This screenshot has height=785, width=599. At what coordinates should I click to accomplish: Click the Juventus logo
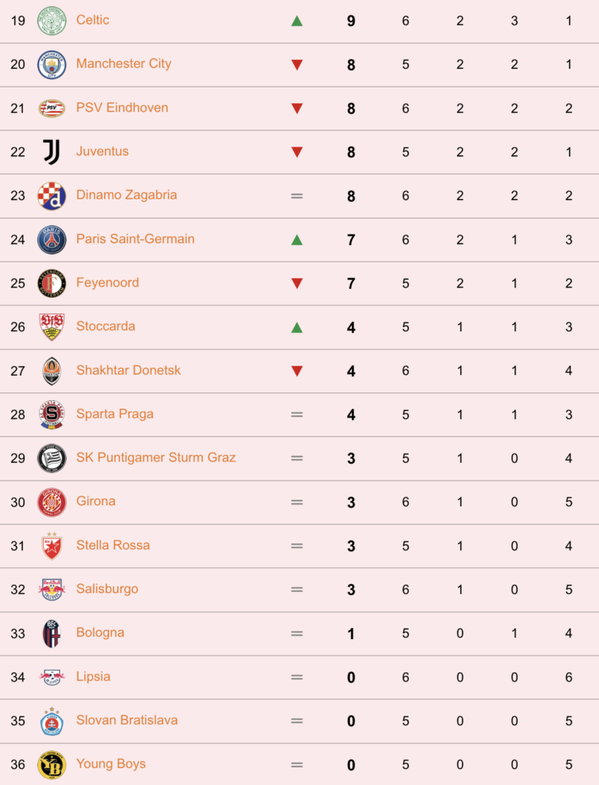pyautogui.click(x=51, y=152)
